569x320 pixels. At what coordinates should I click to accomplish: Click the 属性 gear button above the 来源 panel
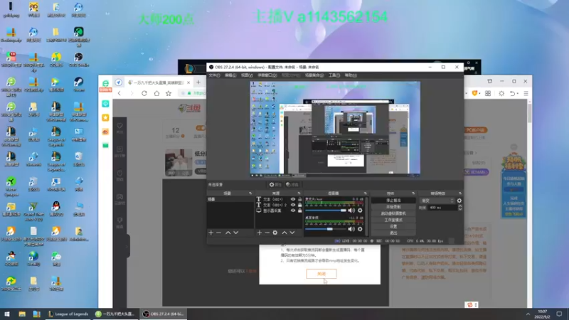[275, 185]
